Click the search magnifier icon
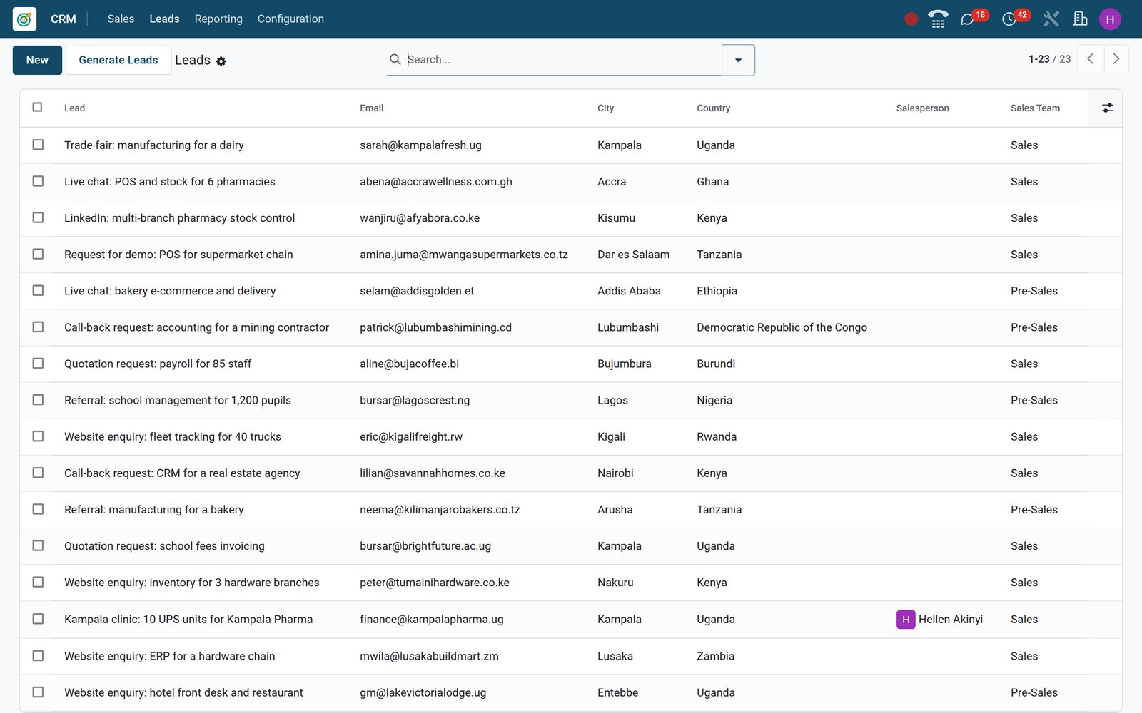Image resolution: width=1142 pixels, height=713 pixels. click(395, 59)
